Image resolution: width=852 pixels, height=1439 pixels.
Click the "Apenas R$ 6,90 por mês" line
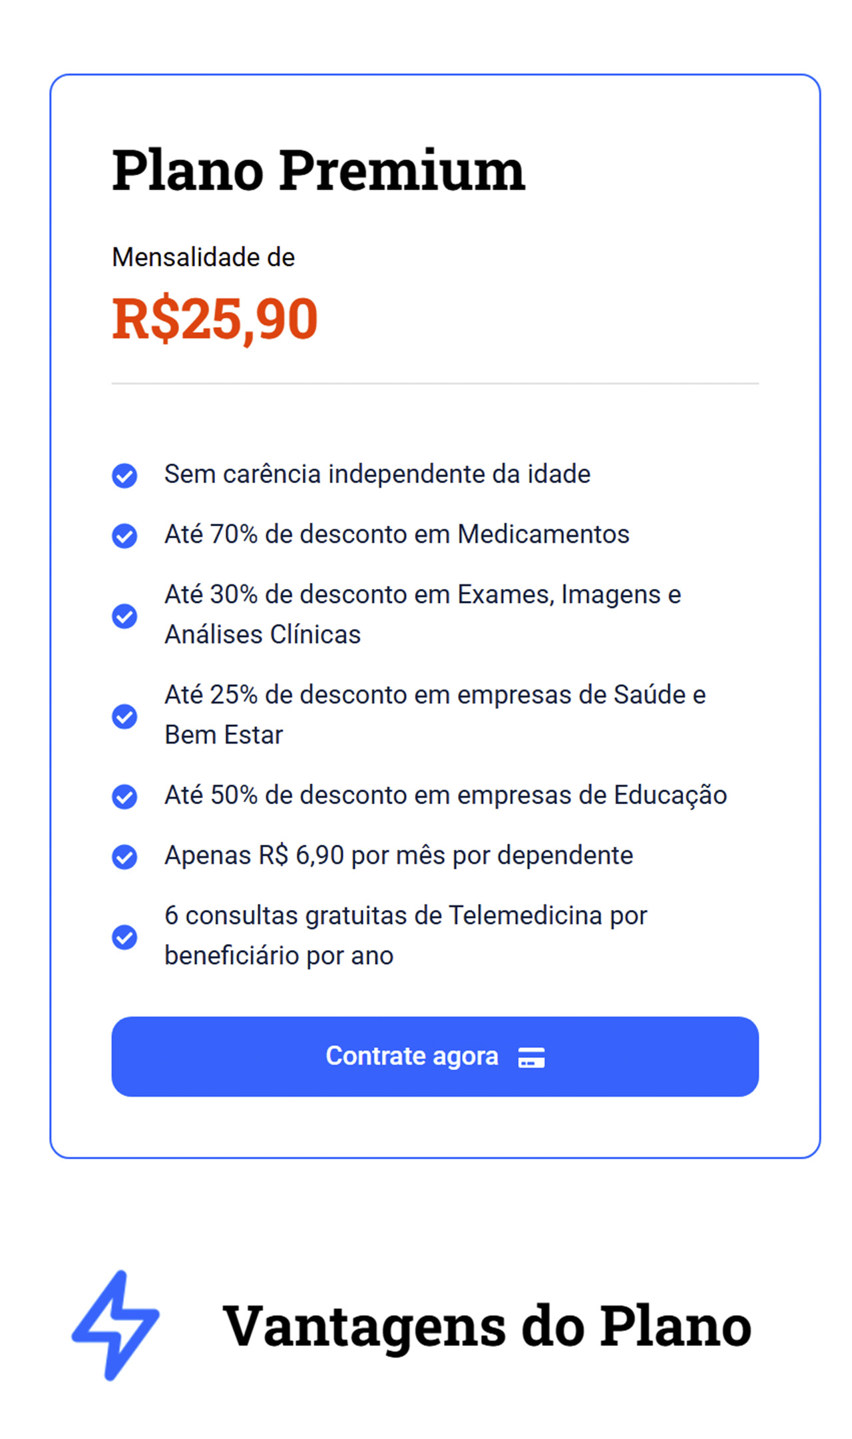coord(399,855)
